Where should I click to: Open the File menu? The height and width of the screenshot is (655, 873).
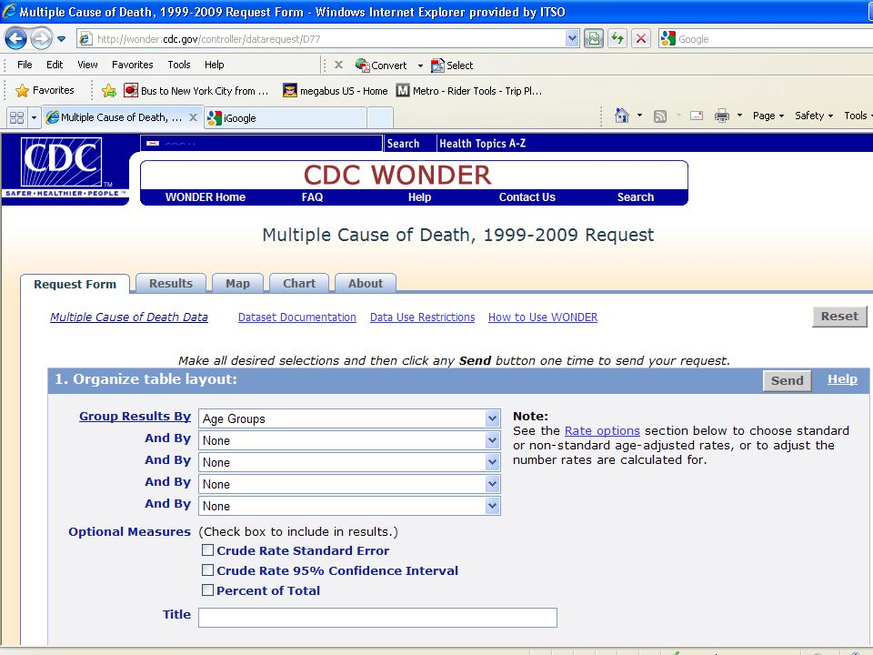25,65
